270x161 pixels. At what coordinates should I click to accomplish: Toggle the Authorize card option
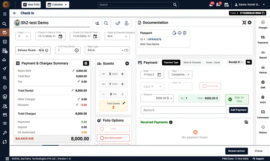coord(210,86)
